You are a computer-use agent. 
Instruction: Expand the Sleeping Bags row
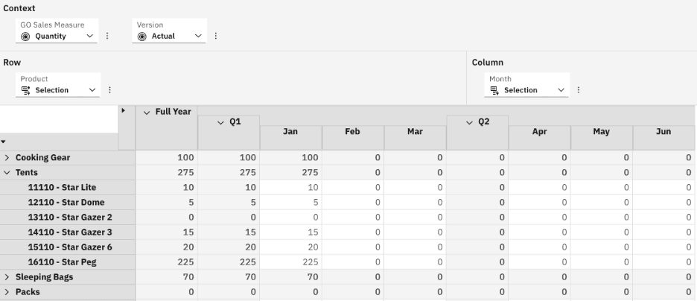pos(7,277)
